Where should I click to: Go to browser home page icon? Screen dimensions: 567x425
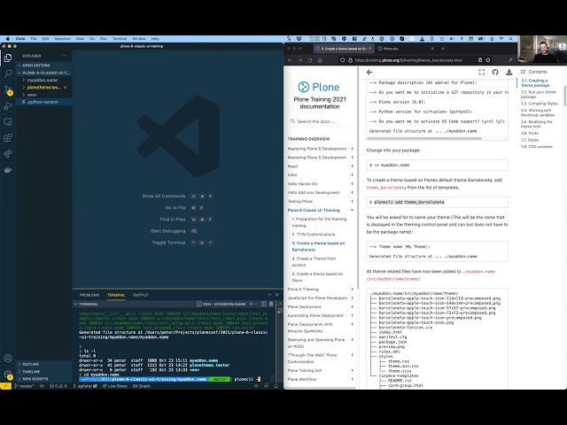320,60
